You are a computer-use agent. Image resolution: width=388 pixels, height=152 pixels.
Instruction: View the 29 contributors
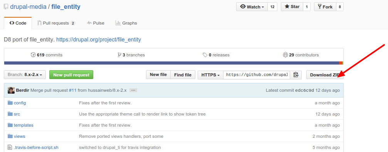(301, 55)
